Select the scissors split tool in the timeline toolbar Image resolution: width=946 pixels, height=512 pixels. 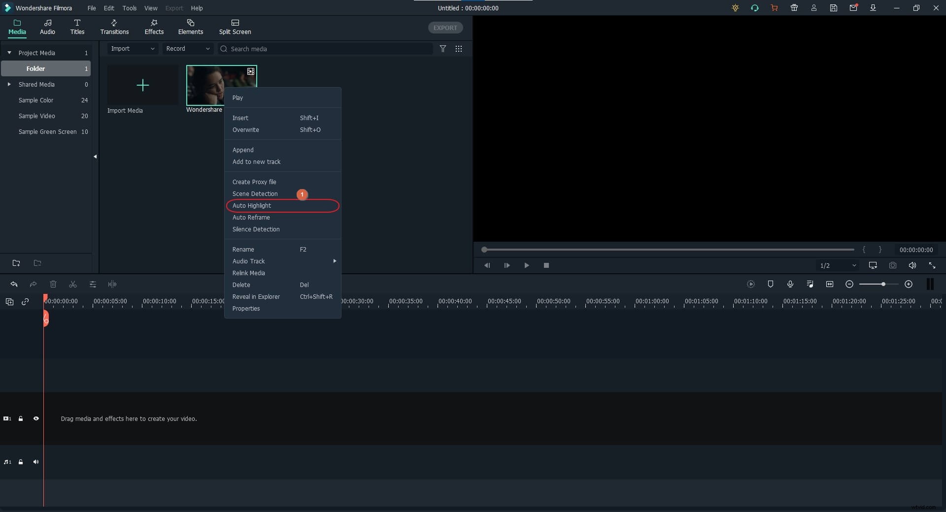click(x=73, y=285)
